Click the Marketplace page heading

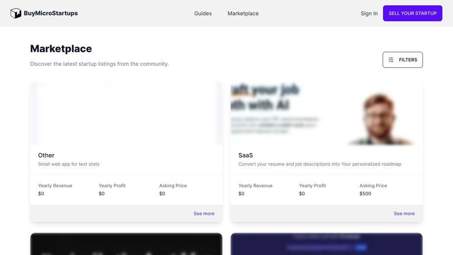(x=61, y=49)
